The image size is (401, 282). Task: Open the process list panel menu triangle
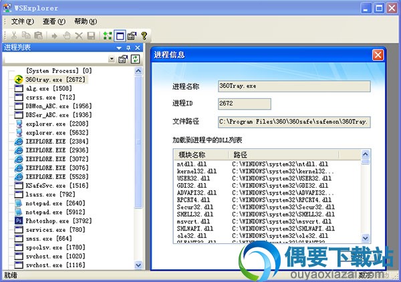pyautogui.click(x=119, y=48)
